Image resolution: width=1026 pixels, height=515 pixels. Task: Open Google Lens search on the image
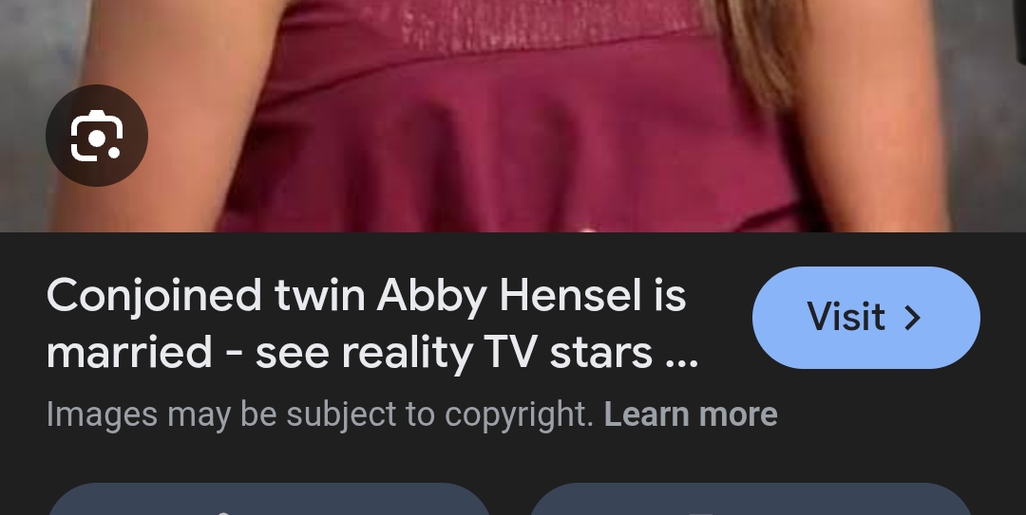pos(97,136)
